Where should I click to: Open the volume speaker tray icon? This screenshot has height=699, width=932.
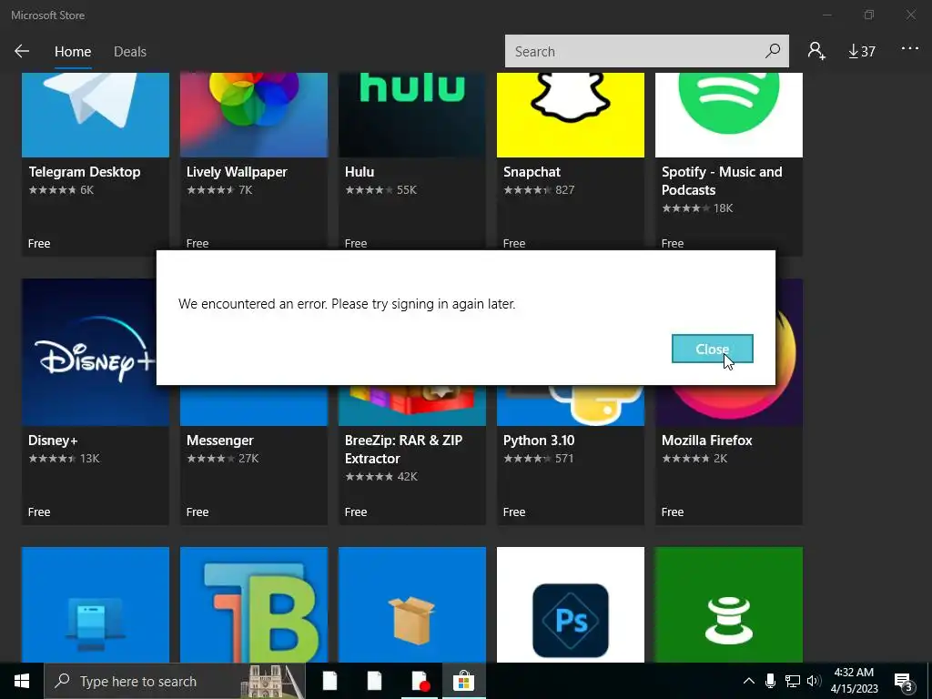[x=814, y=681]
